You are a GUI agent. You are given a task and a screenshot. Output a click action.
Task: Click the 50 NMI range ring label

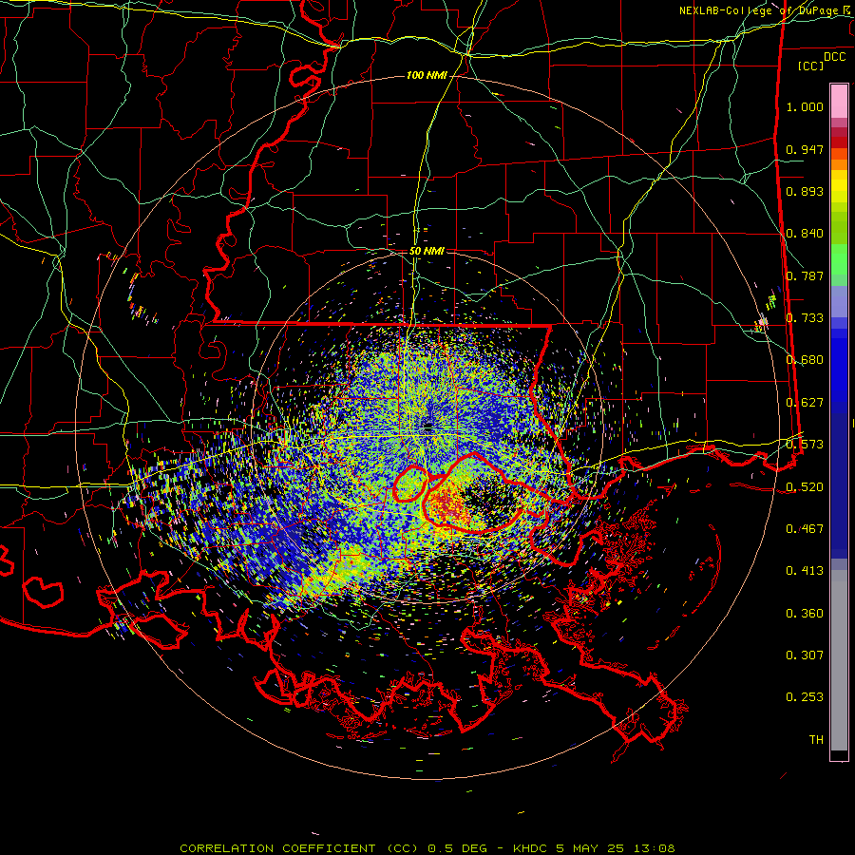tap(427, 252)
